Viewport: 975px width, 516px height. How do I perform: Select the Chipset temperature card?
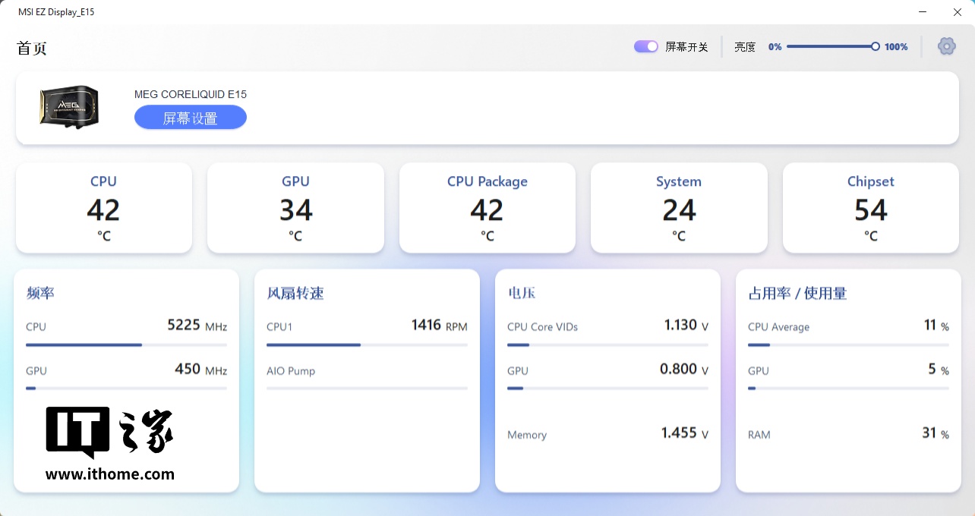point(871,208)
